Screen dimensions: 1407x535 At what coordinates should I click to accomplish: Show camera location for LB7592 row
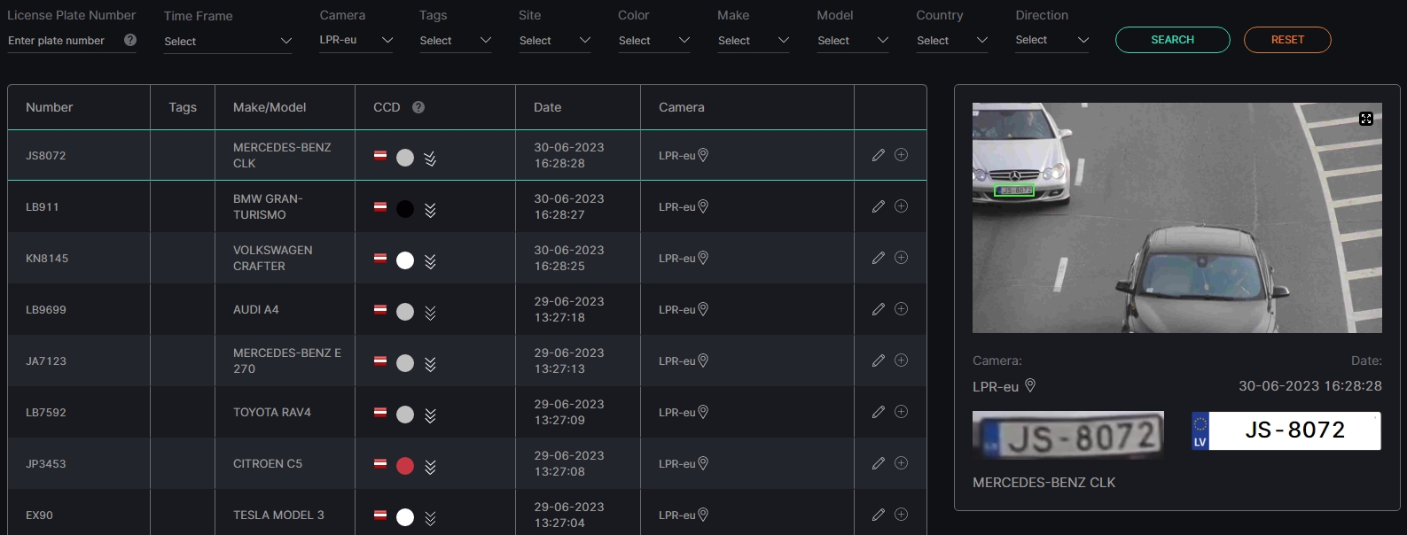pyautogui.click(x=703, y=412)
